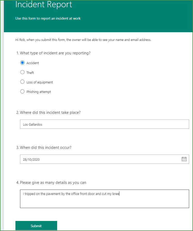
Task: Click the 'Theft' option label text
Action: 30,73
